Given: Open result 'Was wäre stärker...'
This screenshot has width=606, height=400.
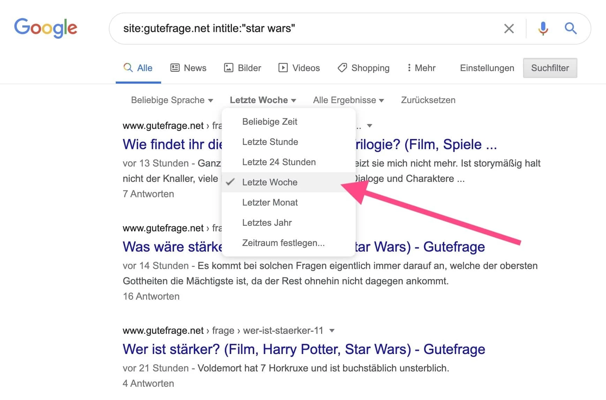Looking at the screenshot, I should point(172,247).
